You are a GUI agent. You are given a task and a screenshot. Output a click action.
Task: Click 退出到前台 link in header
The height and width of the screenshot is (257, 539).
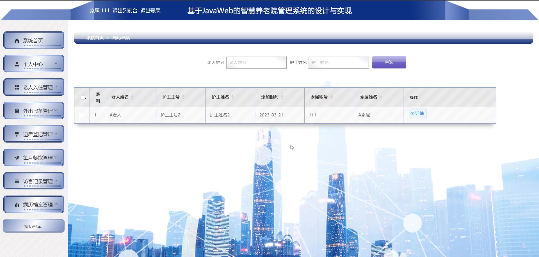coord(125,11)
